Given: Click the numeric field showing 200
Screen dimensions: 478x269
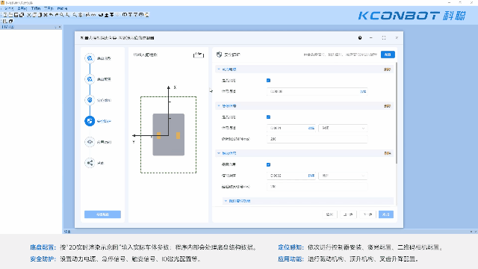Looking at the screenshot, I should tap(317, 139).
